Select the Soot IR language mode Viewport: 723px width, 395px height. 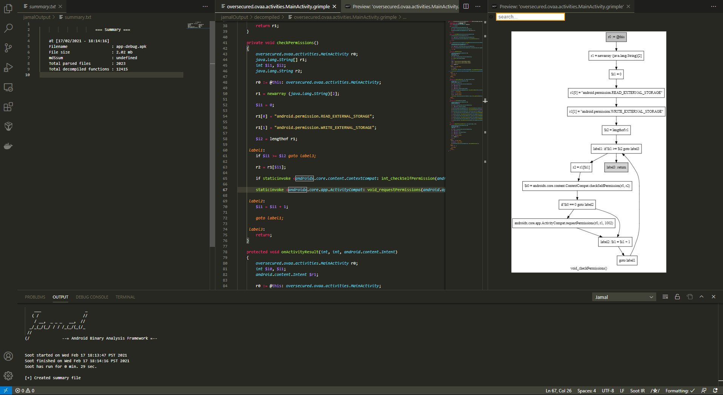coord(637,391)
